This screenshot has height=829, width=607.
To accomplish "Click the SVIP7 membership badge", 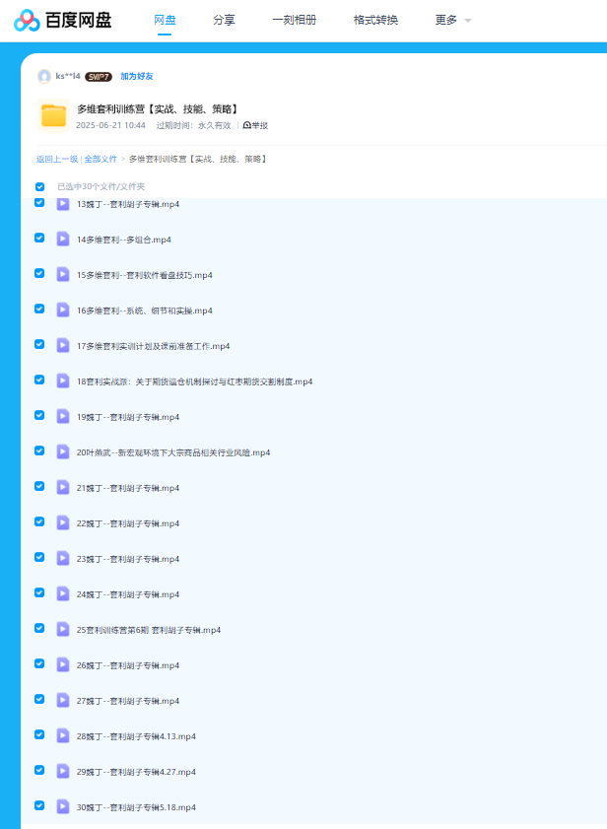I will click(x=99, y=76).
